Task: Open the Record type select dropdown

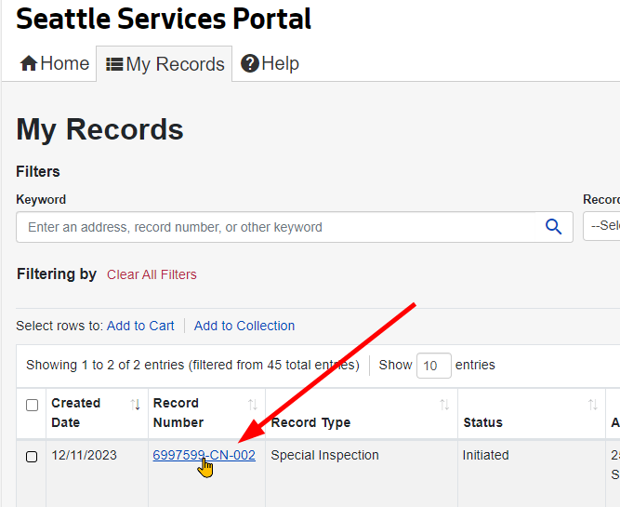Action: coord(602,226)
